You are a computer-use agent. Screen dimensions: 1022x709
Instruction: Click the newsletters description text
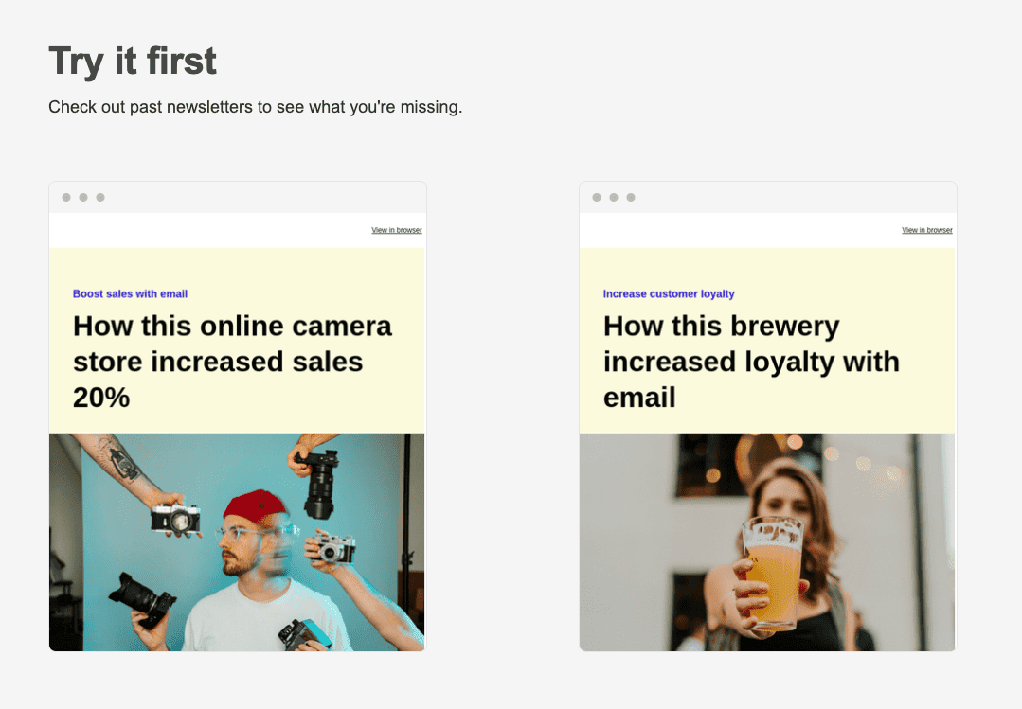pos(255,107)
